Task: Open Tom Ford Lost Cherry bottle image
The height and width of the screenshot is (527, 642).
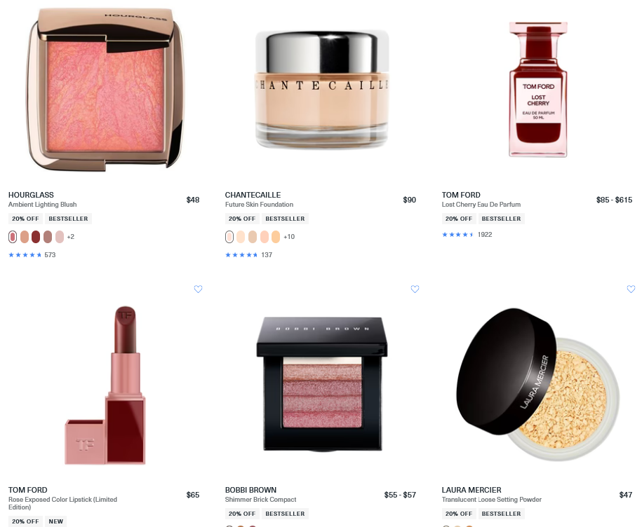Action: pyautogui.click(x=538, y=89)
